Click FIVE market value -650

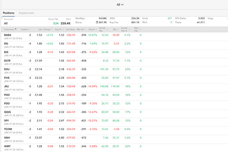tap(84, 78)
